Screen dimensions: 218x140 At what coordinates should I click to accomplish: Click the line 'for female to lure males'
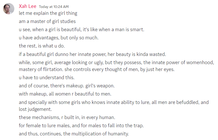click(x=81, y=126)
